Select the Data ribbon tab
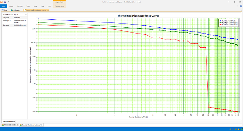 [35, 6]
